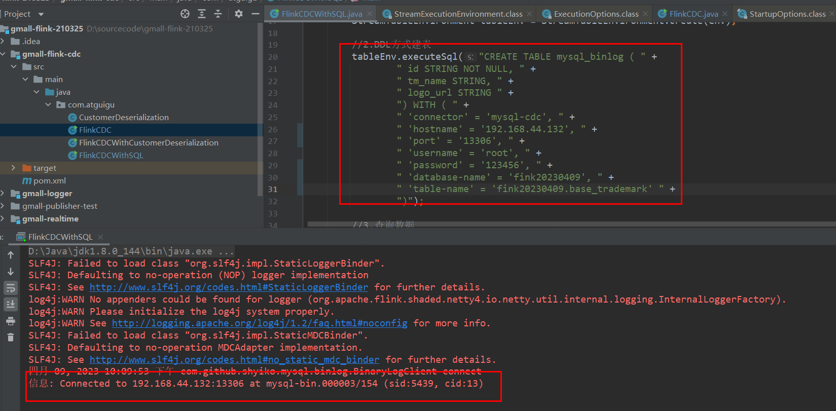Select FlinkCDC class in project tree
Image resolution: width=836 pixels, height=411 pixels.
coord(95,130)
